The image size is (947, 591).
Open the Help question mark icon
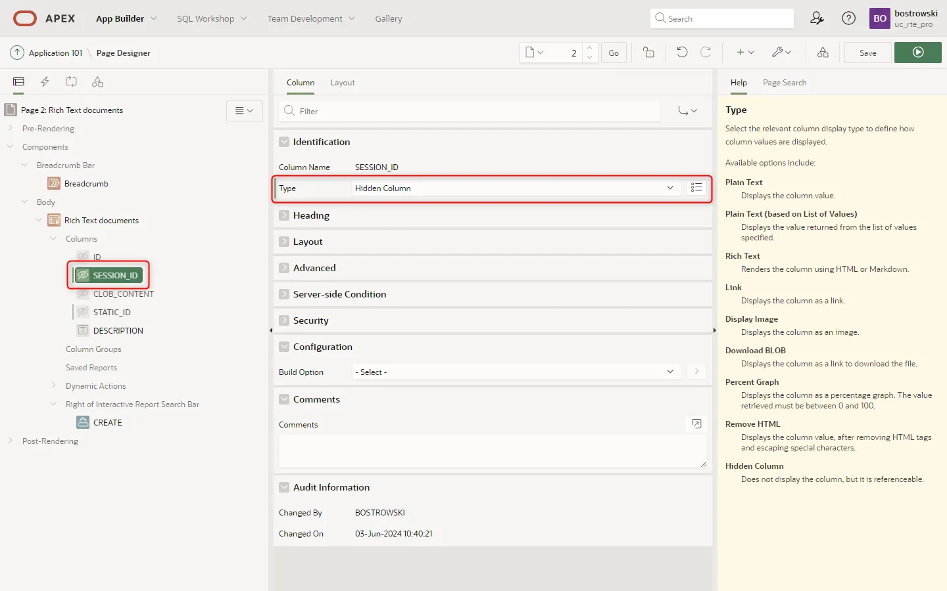tap(848, 18)
